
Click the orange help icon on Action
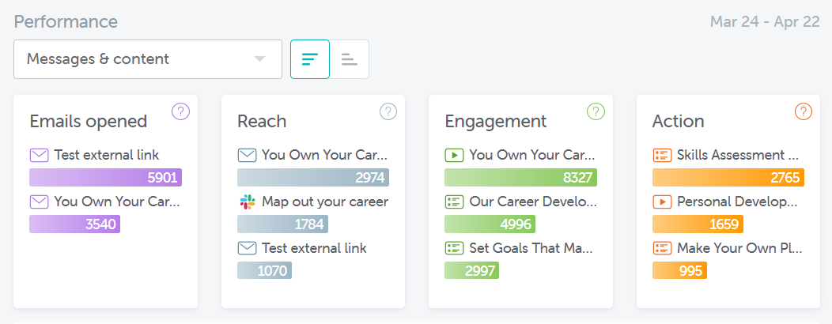coord(804,111)
